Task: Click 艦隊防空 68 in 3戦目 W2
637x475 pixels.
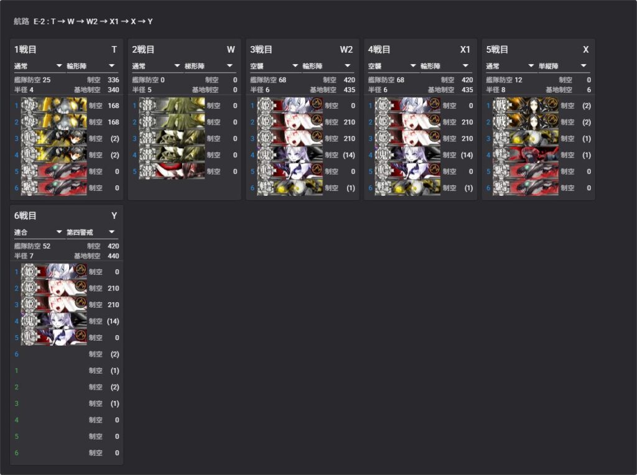Action: (269, 80)
